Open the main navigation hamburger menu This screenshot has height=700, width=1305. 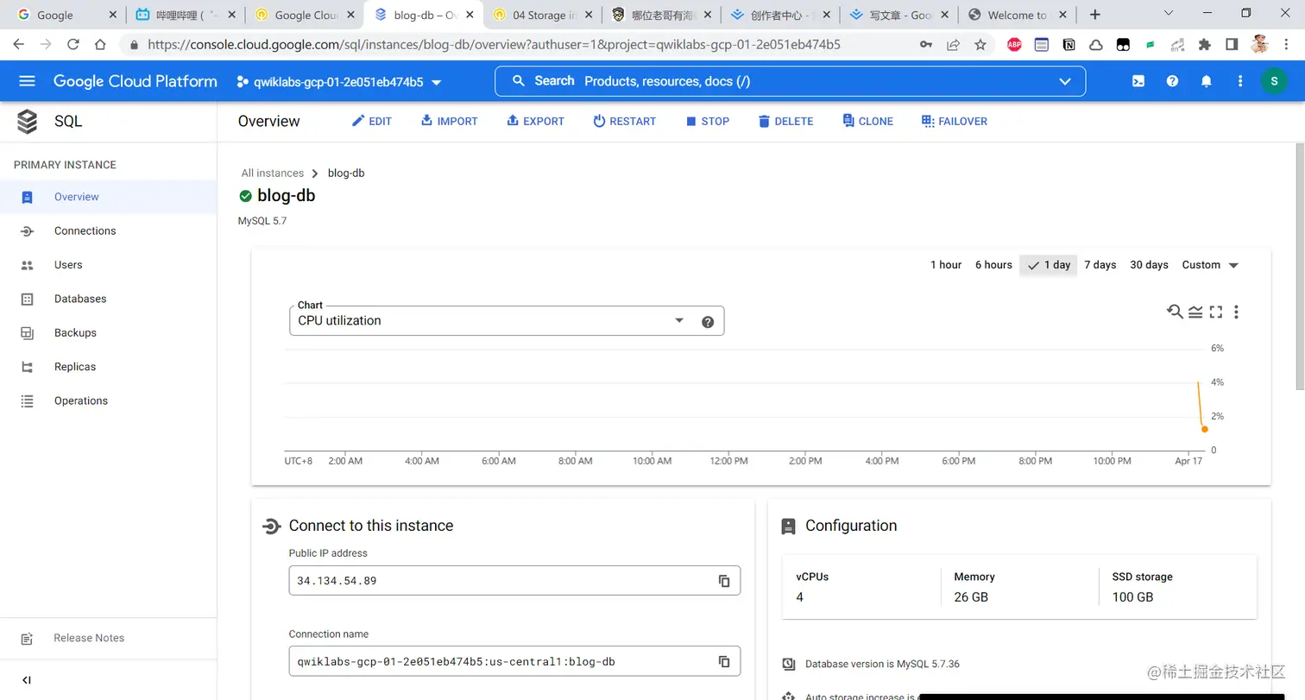(x=27, y=81)
